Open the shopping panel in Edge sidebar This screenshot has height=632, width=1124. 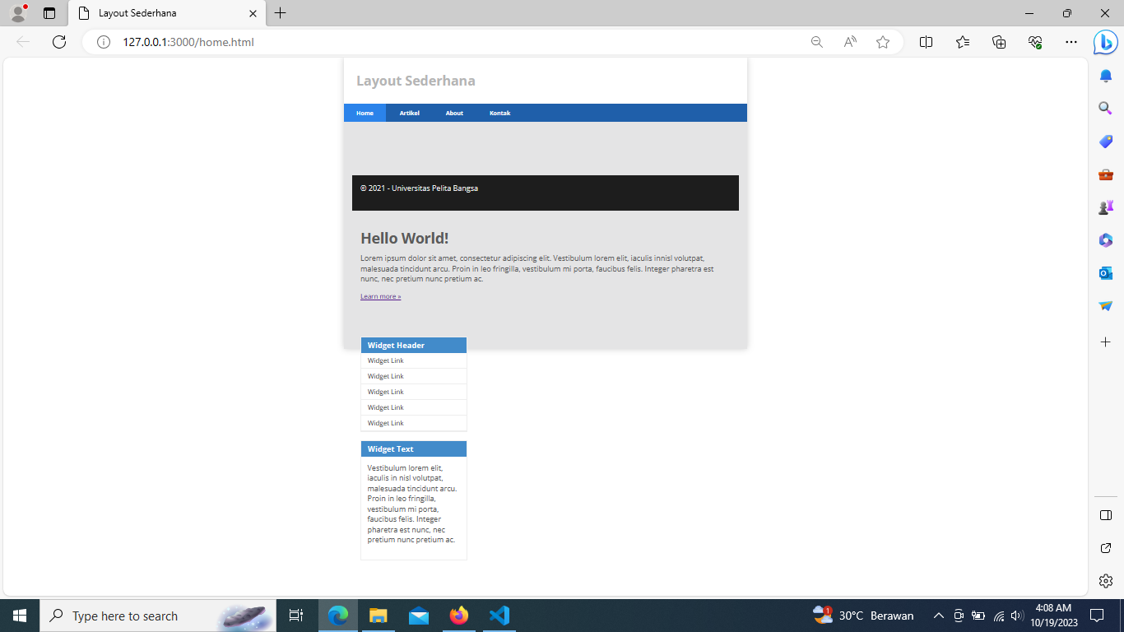pos(1105,141)
